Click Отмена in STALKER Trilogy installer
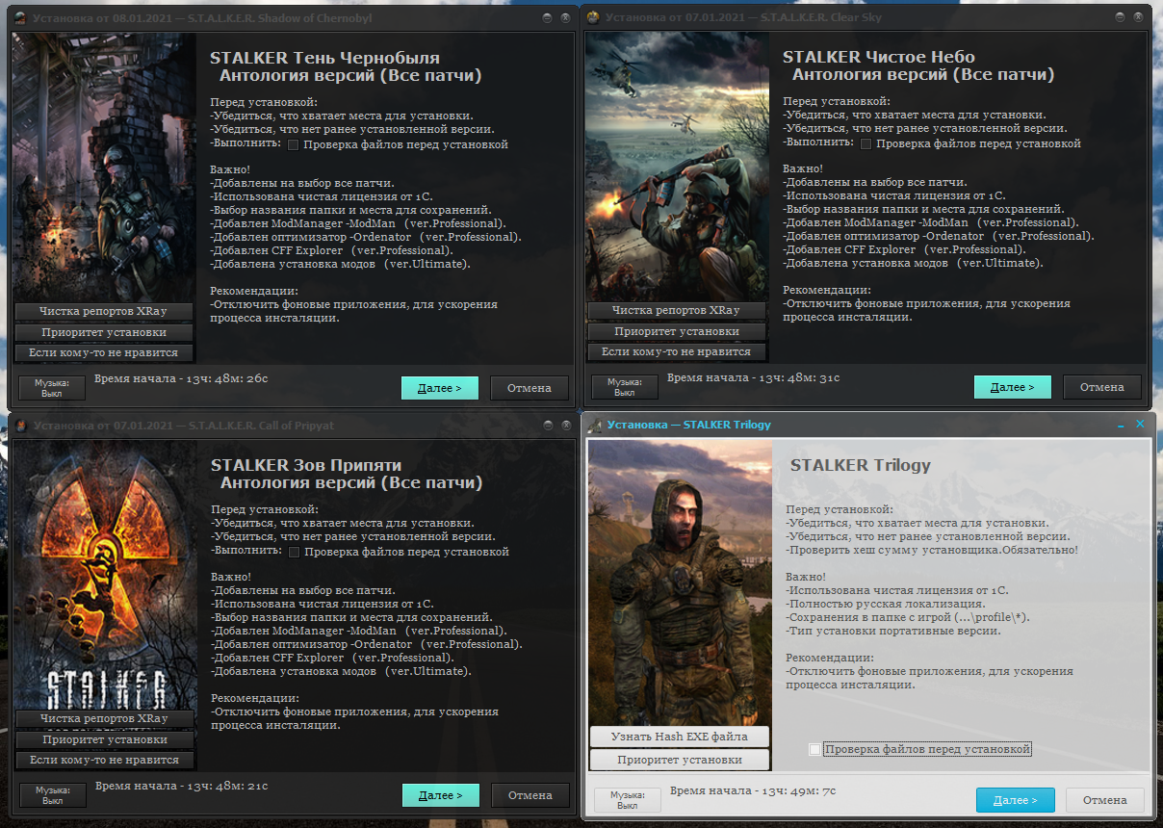The height and width of the screenshot is (828, 1163). click(x=1105, y=800)
